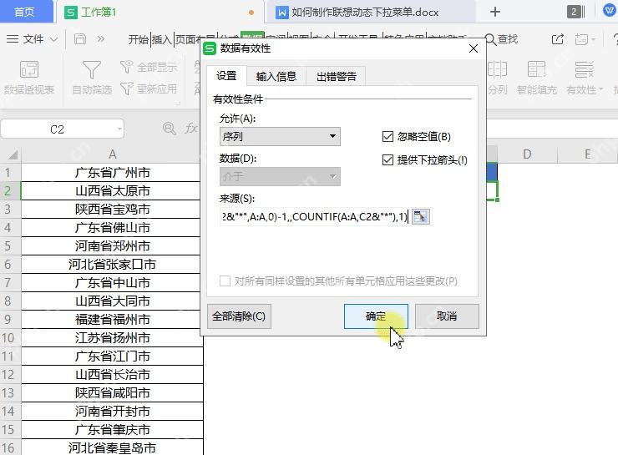Click the save icon in quick toolbar
The height and width of the screenshot is (455, 618).
tap(80, 39)
